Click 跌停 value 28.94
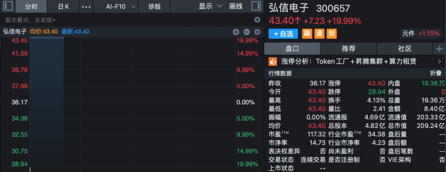 click(x=377, y=92)
